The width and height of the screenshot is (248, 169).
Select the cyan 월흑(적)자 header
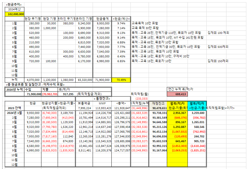click(197, 104)
